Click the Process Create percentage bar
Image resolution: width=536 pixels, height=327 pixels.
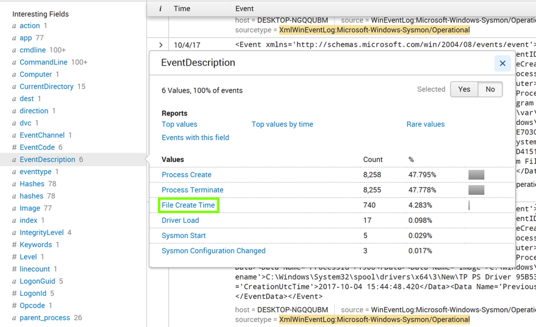pyautogui.click(x=476, y=175)
